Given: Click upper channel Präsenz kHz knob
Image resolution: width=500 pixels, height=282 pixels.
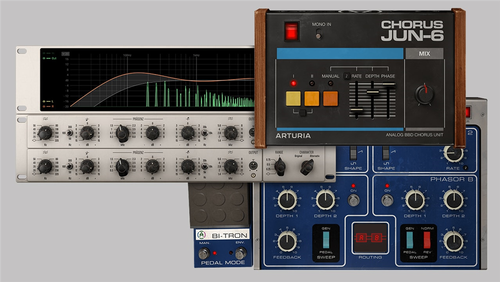Looking at the screenshot, I should [x=122, y=133].
